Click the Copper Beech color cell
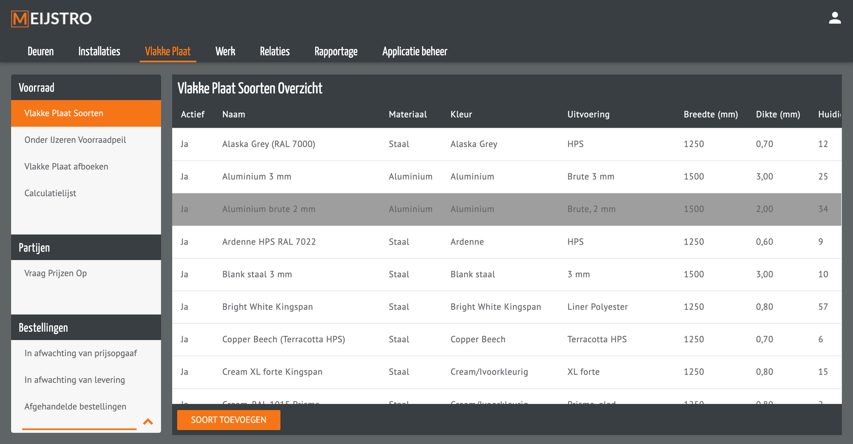The width and height of the screenshot is (853, 444). point(478,339)
